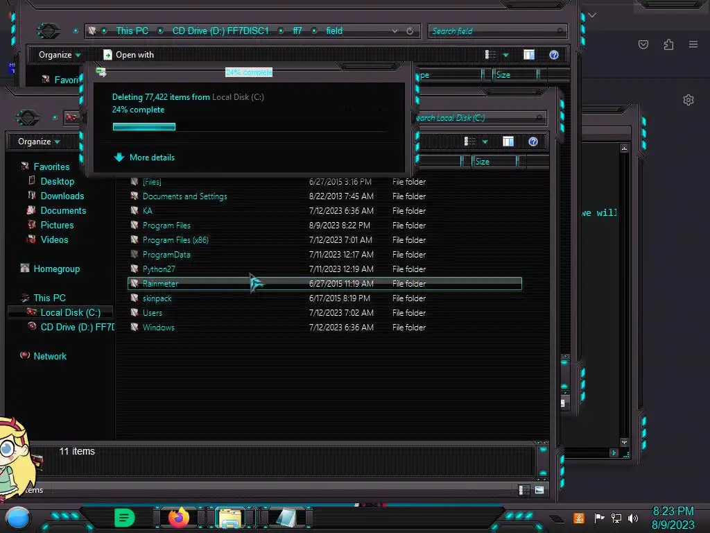Open Firefox settings gear icon
Image resolution: width=710 pixels, height=533 pixels.
(x=689, y=100)
